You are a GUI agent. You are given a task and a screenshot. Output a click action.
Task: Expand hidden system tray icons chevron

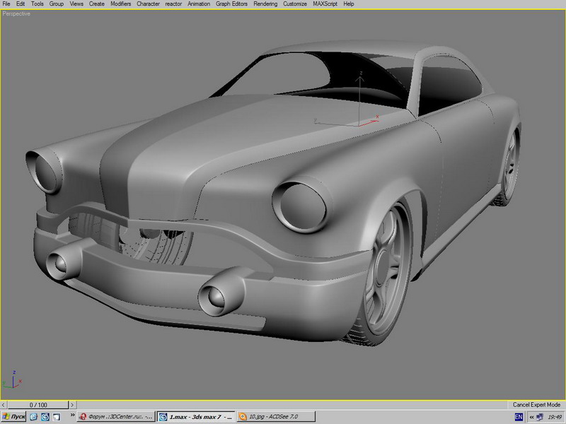click(531, 417)
